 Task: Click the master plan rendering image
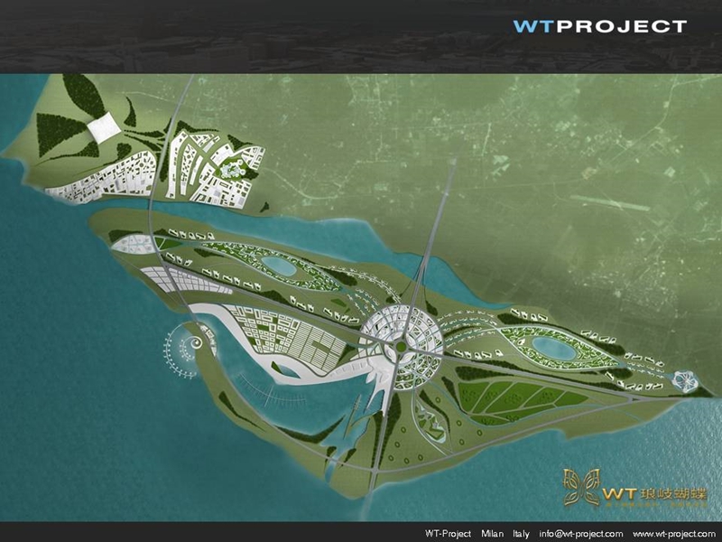point(361,298)
